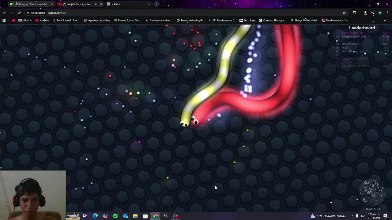
Task: Close the MARVterpay Stream tab
Action: click(52, 4)
